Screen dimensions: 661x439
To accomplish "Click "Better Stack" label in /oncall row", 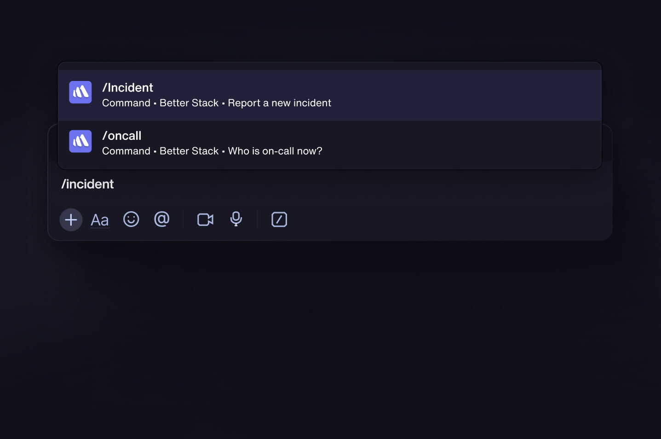I will pyautogui.click(x=189, y=151).
